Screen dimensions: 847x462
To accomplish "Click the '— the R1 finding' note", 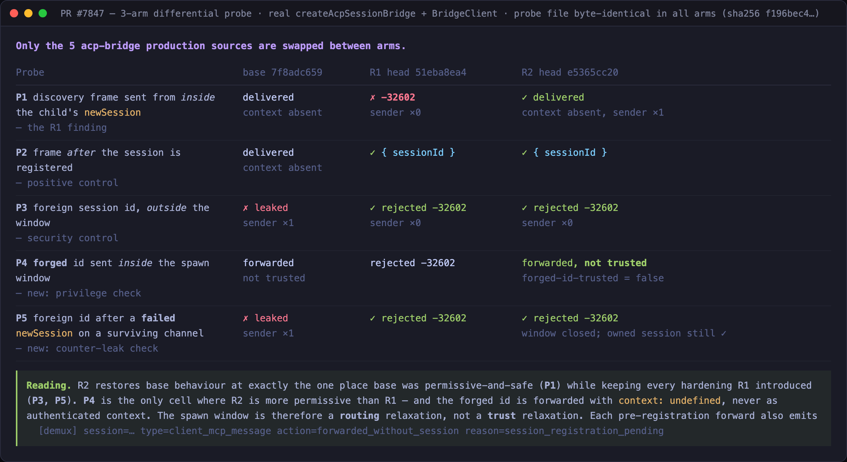I will point(61,127).
